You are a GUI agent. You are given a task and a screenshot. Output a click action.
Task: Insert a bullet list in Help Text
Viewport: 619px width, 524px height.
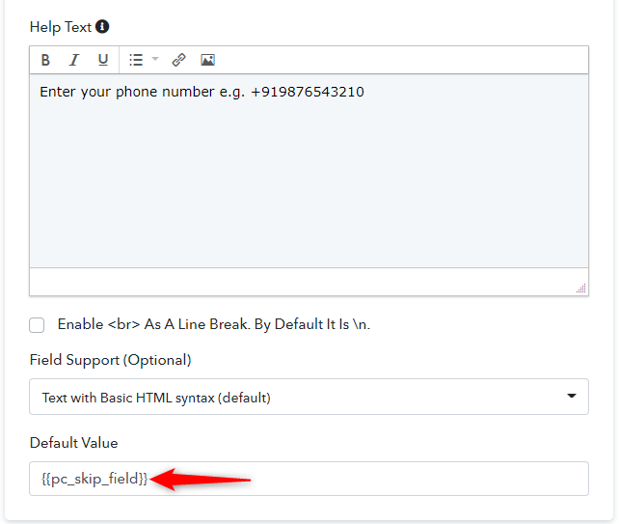pos(136,60)
